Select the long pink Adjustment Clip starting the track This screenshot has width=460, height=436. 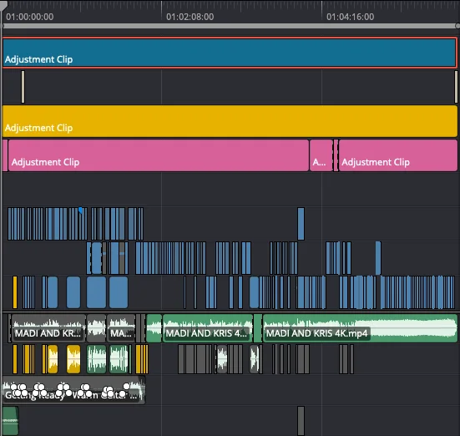(159, 155)
